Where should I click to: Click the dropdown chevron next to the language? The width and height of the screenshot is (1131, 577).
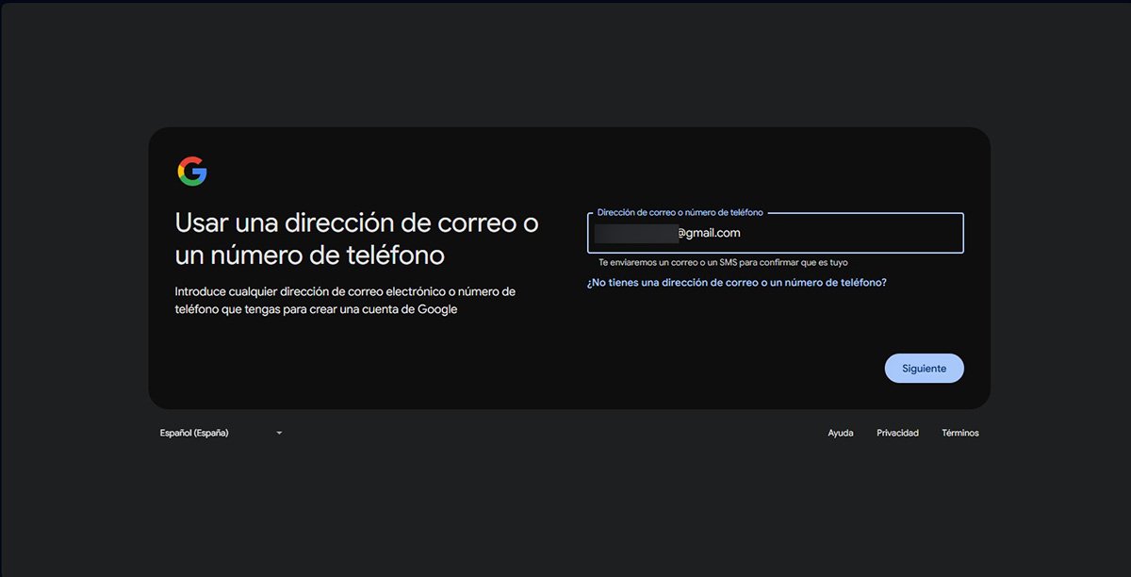pyautogui.click(x=278, y=433)
